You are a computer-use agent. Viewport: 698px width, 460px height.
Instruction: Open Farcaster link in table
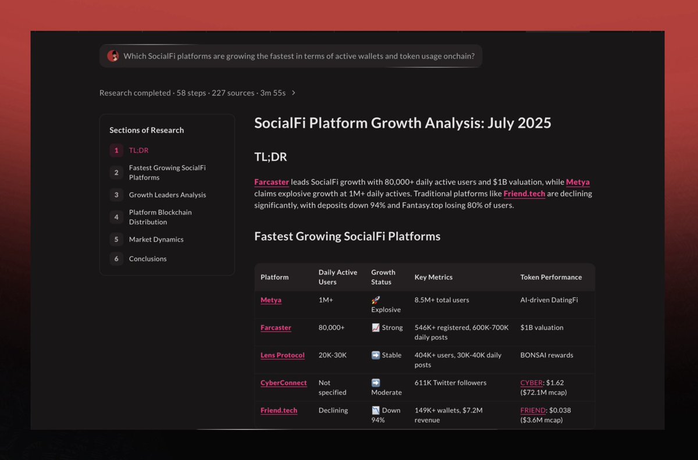pos(276,327)
